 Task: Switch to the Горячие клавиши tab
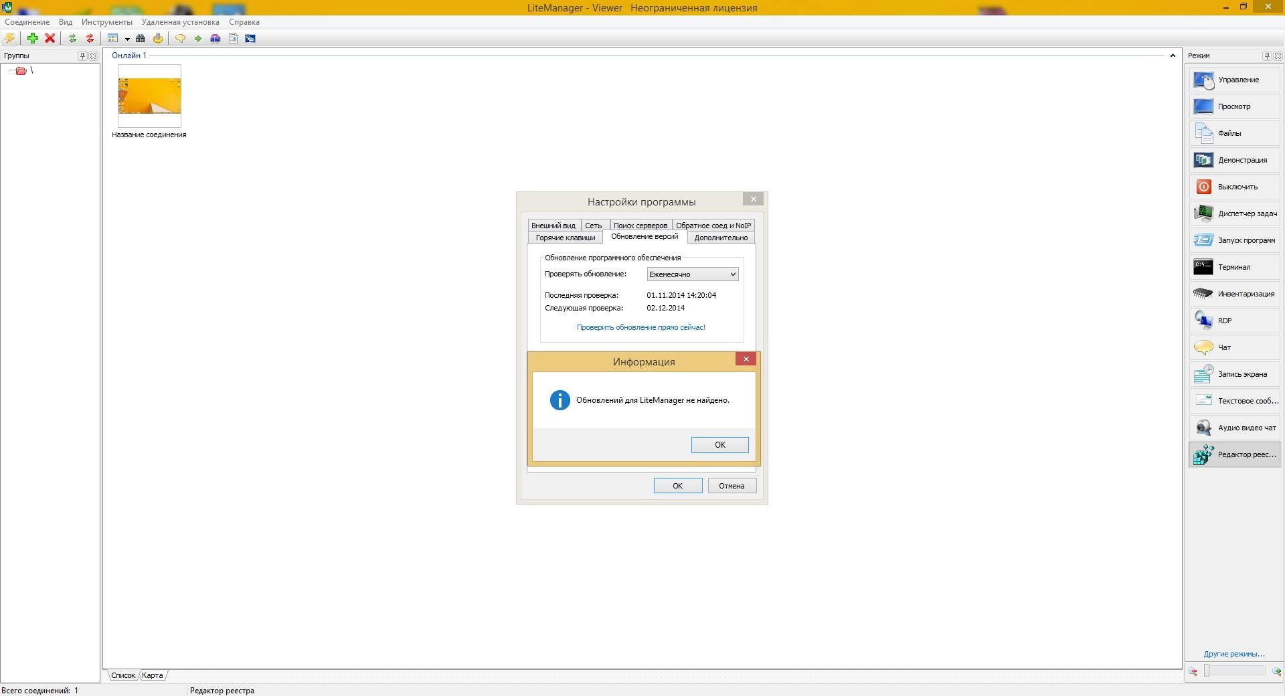[x=566, y=238]
